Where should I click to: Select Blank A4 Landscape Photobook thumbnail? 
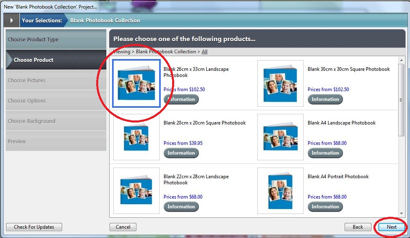click(x=281, y=137)
